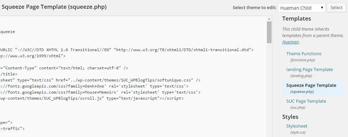Click the Content-Type charset meta line
The image size is (348, 137).
pyautogui.click(x=64, y=68)
